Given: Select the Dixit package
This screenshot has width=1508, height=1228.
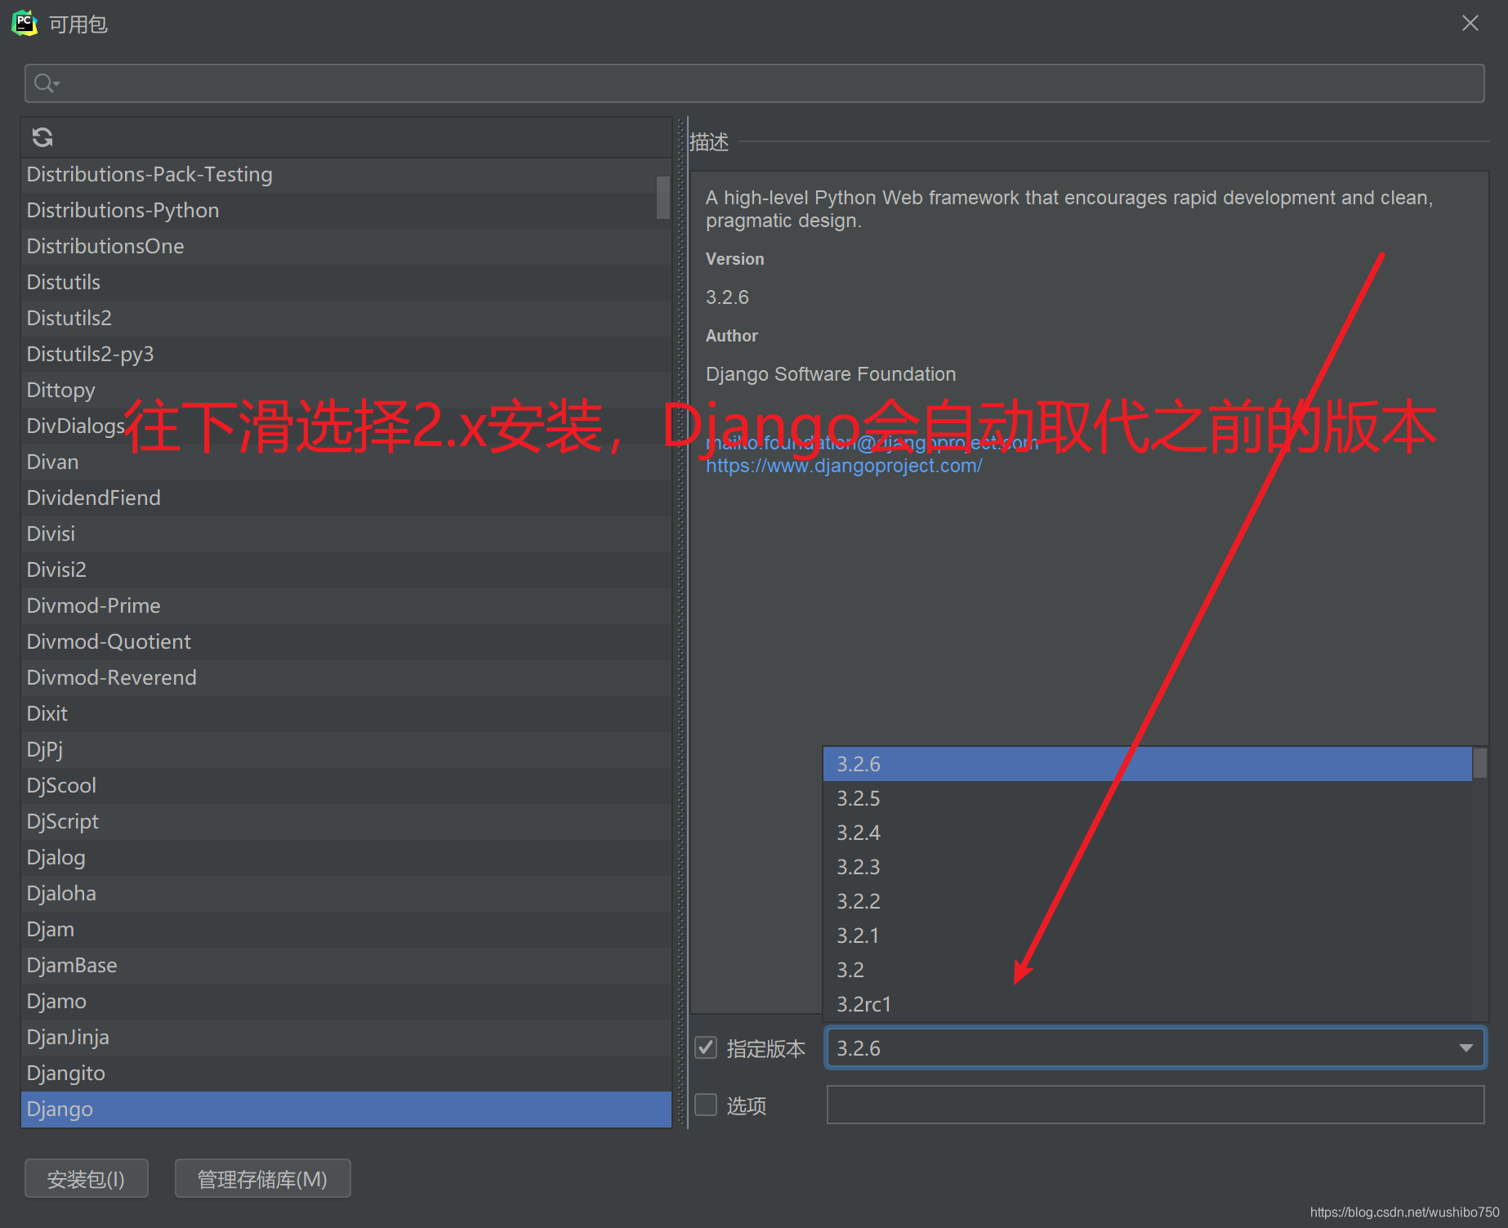Looking at the screenshot, I should (x=346, y=714).
